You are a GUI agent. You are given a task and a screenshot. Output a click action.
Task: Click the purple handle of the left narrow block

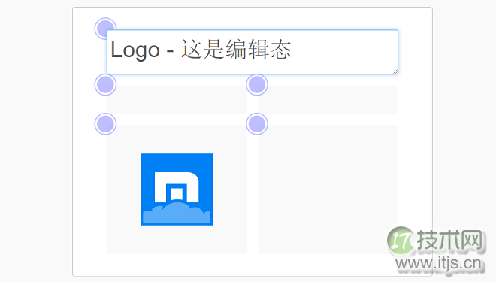point(105,85)
